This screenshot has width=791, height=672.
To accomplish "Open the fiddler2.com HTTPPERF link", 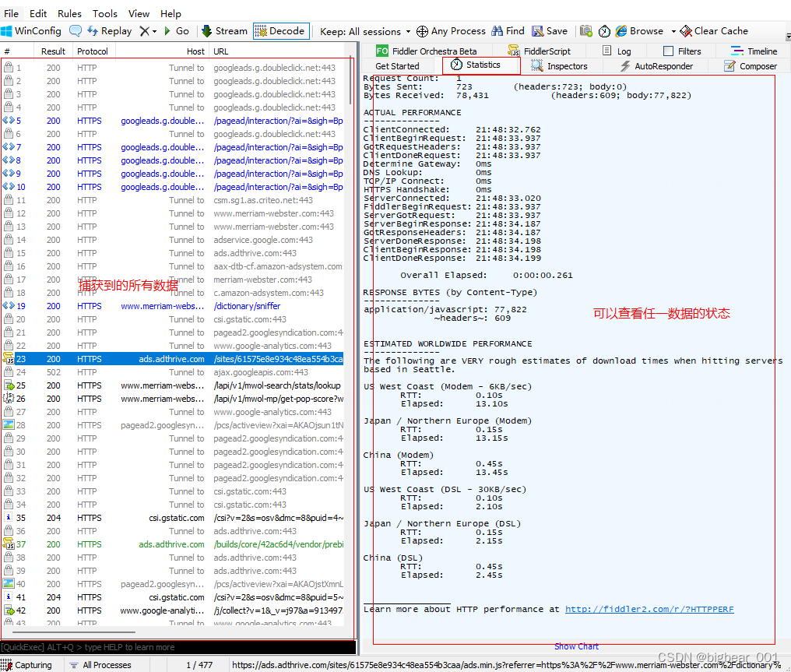I will (649, 610).
